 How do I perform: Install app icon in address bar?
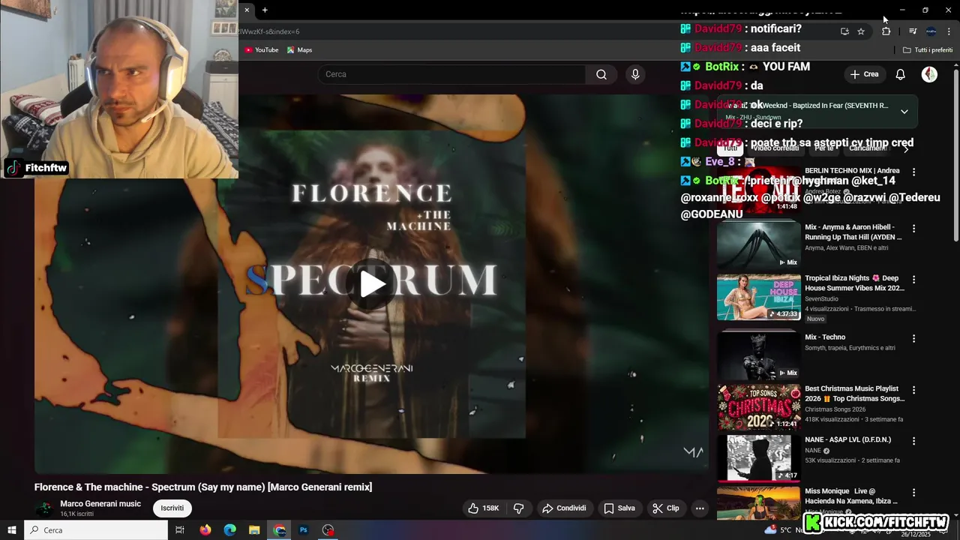click(x=844, y=31)
